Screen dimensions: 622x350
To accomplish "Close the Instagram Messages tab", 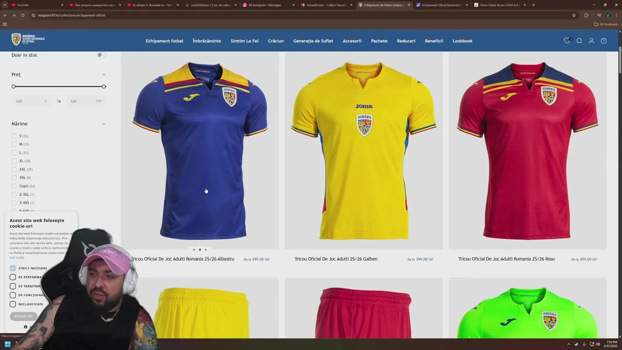I will click(293, 5).
